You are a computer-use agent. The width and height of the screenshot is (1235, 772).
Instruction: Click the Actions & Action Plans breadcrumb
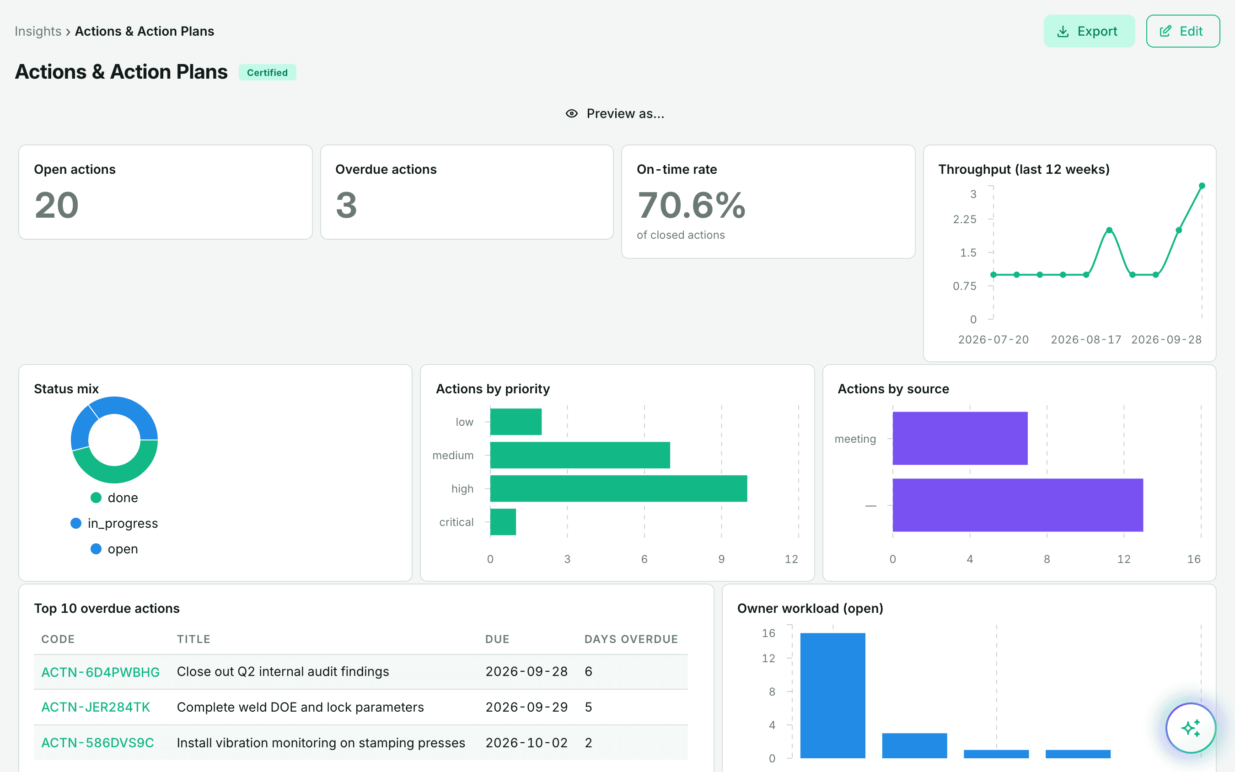click(x=145, y=31)
